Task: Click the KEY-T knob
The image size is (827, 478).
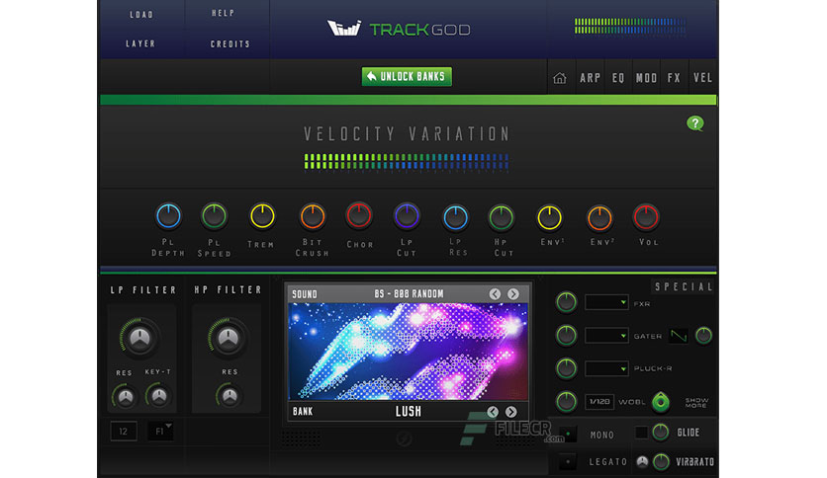Action: (158, 396)
